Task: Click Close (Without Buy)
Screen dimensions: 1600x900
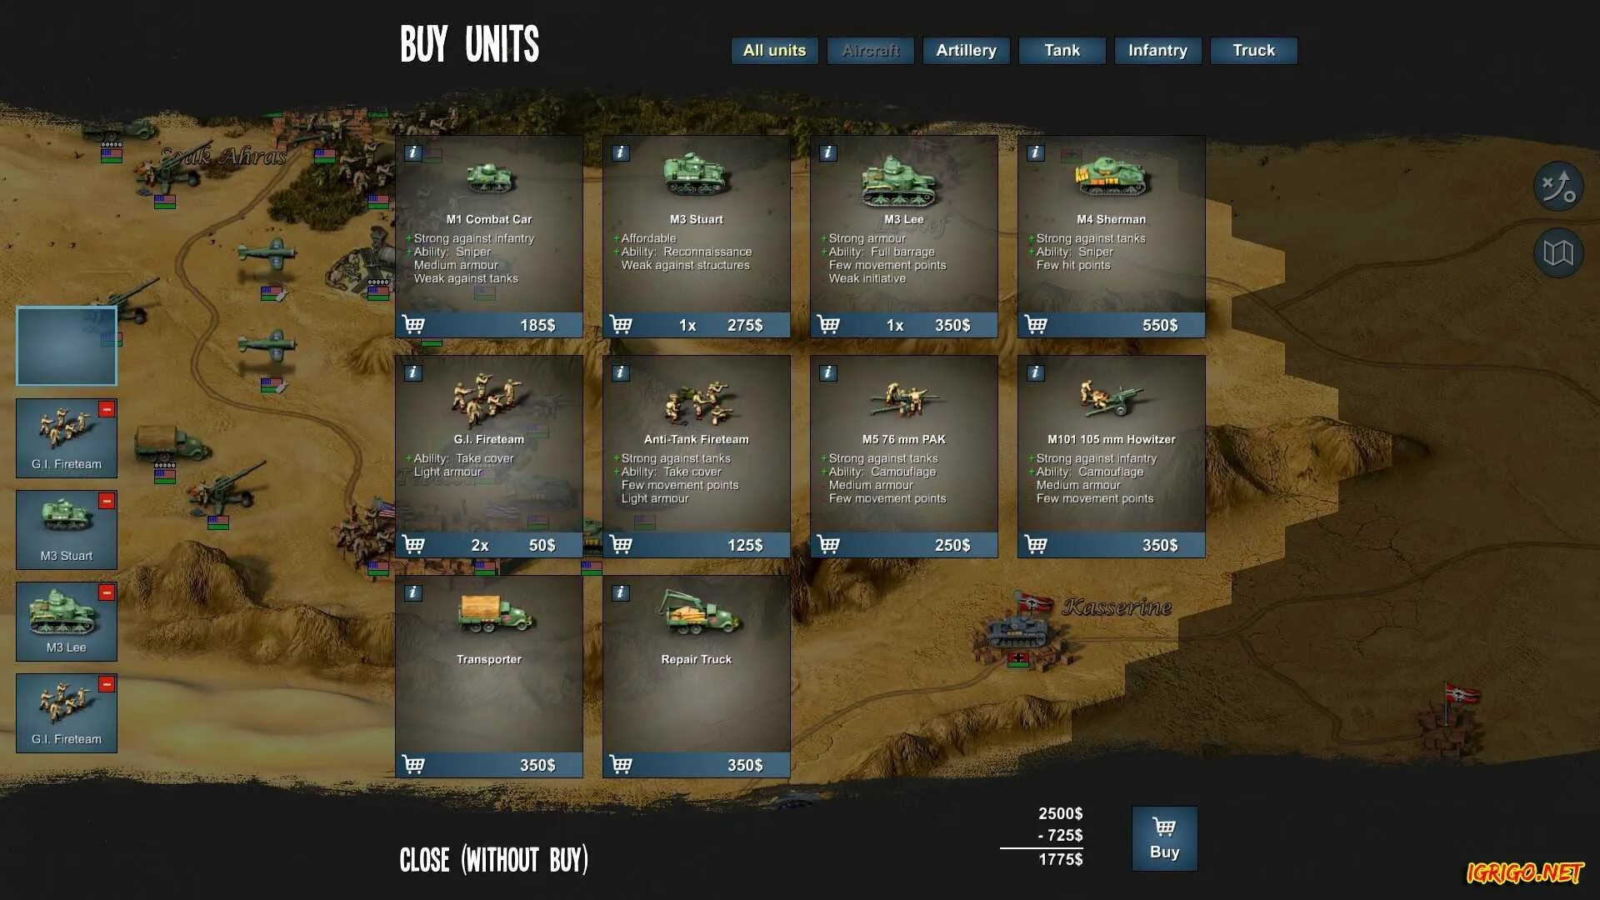Action: pyautogui.click(x=493, y=860)
